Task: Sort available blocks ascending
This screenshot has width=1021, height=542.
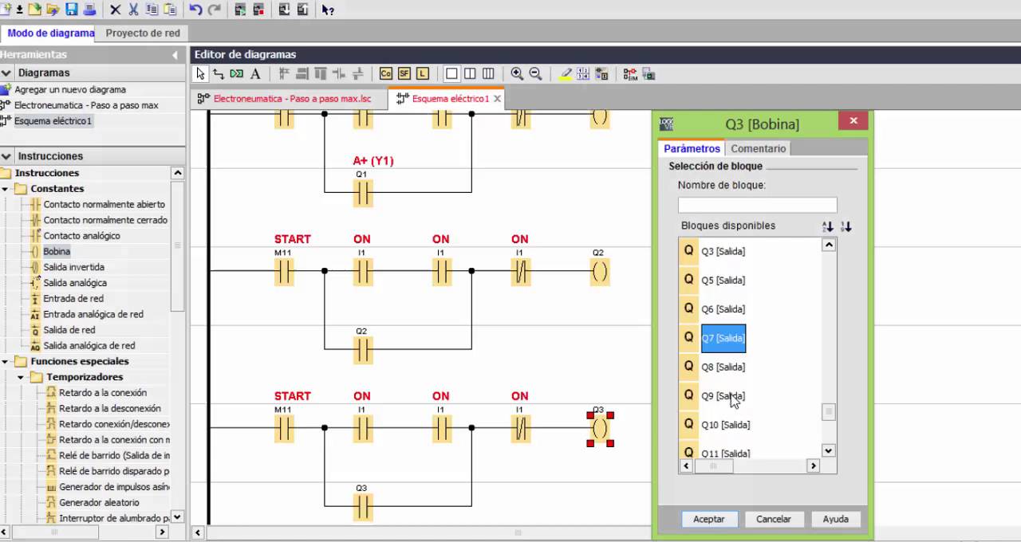Action: click(828, 226)
